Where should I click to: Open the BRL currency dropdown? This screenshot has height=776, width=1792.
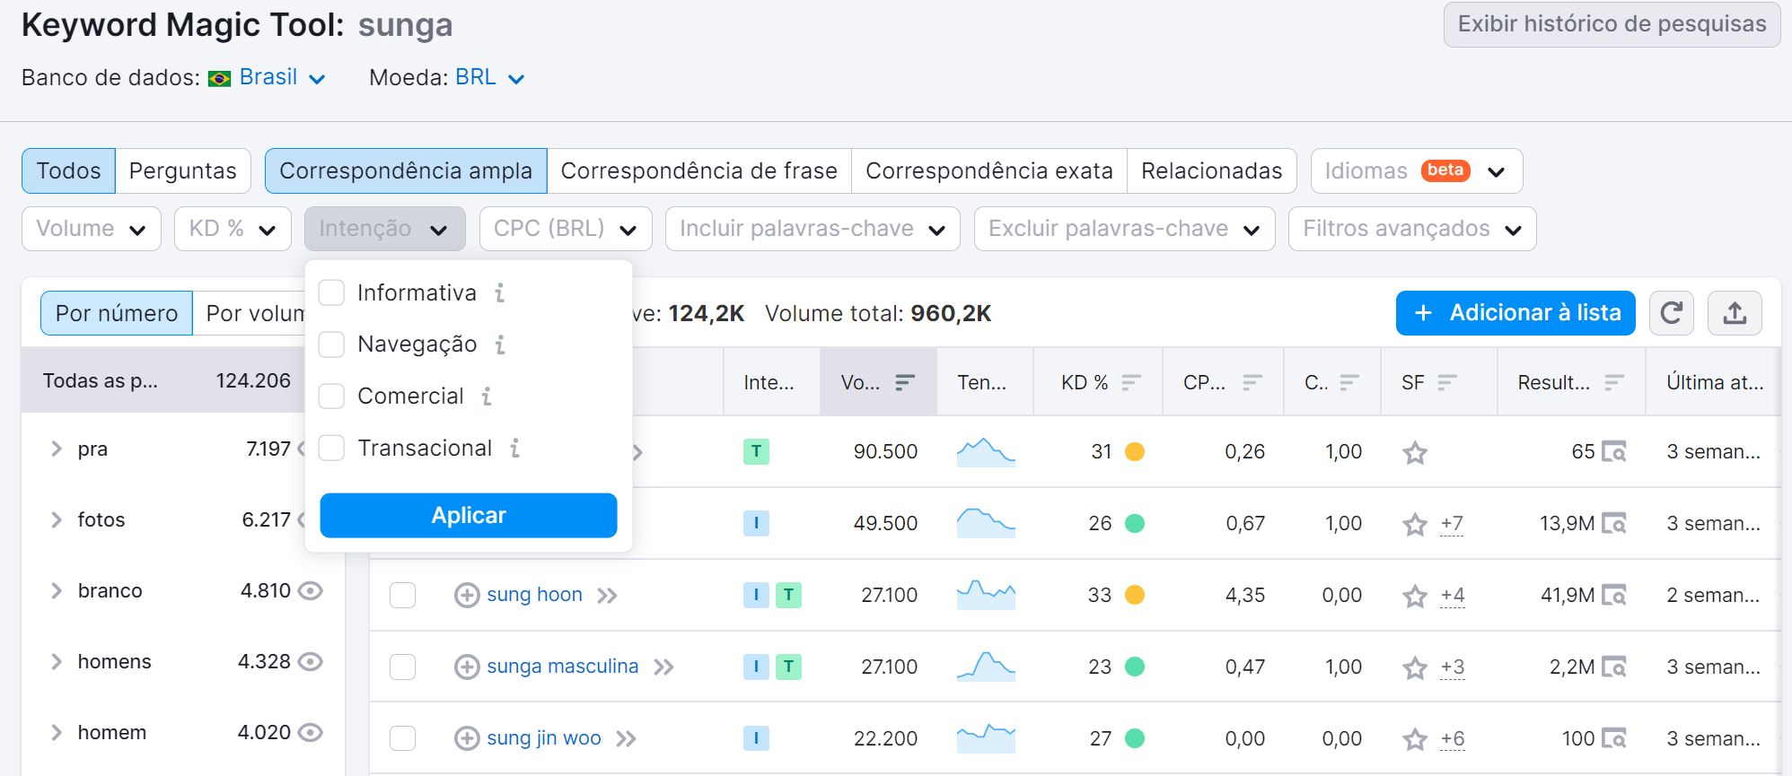click(489, 77)
